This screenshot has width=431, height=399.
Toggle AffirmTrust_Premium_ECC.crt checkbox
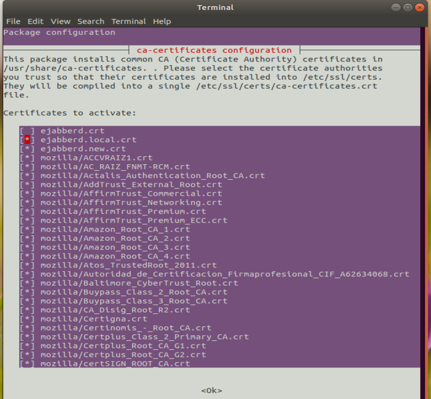point(27,220)
